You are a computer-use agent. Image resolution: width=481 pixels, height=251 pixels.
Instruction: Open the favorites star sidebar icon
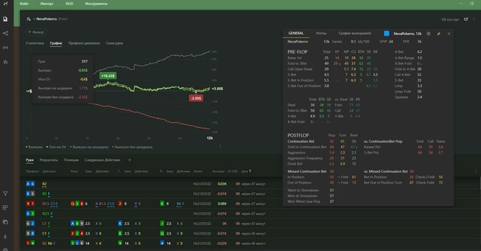[x=5, y=62]
